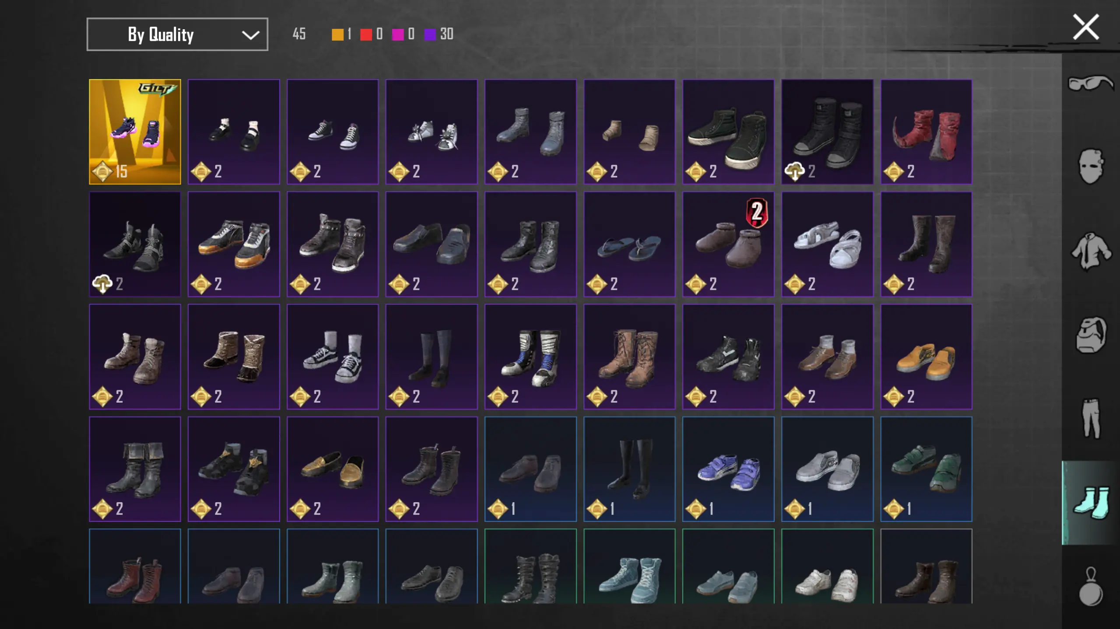Select the face mask category icon

coord(1090,166)
